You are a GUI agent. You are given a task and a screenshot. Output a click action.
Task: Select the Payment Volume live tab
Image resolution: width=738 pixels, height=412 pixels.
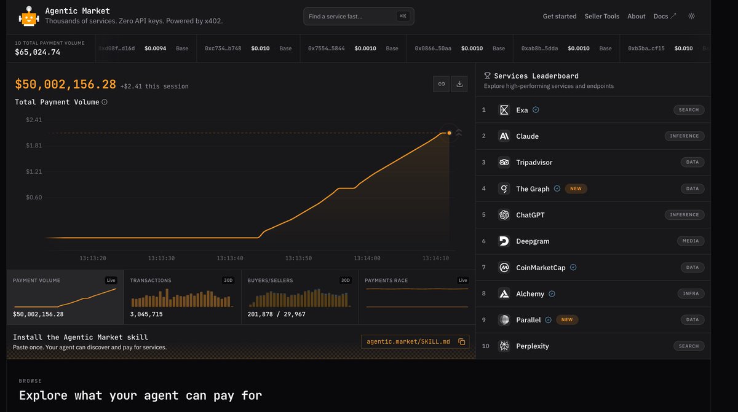(x=65, y=297)
